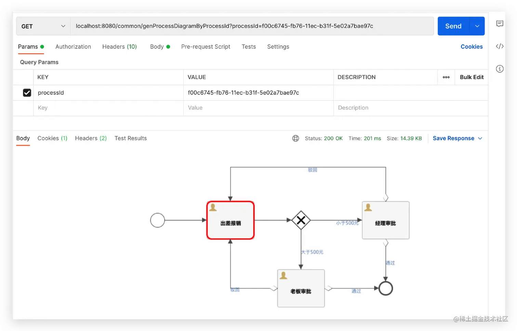Viewport: 517px width, 331px height.
Task: Click the 出差报销 task box label
Action: [x=230, y=223]
